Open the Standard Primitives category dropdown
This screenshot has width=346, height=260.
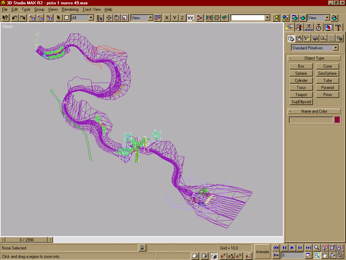[335, 48]
